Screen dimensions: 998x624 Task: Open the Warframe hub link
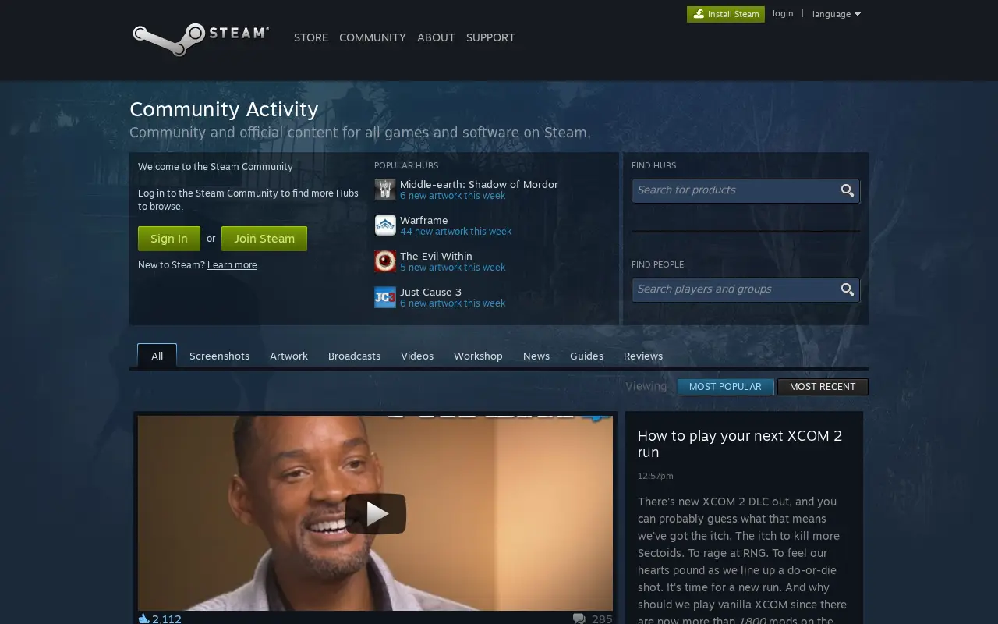(423, 220)
